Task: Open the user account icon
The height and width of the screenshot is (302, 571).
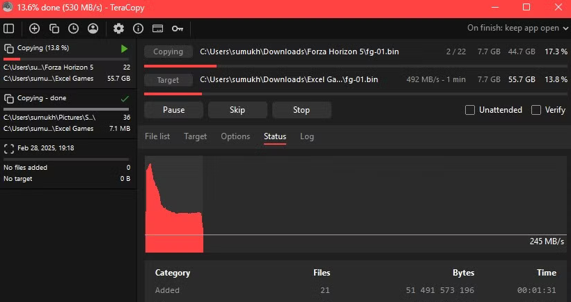Action: click(x=93, y=29)
